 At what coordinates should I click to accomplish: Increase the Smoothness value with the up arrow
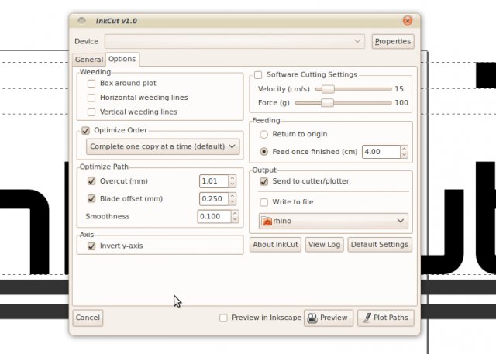click(235, 214)
